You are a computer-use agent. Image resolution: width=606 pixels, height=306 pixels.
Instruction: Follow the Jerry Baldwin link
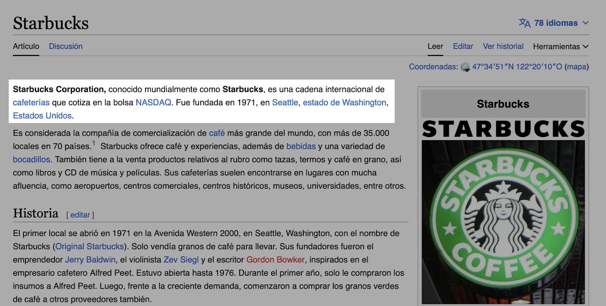pos(90,260)
